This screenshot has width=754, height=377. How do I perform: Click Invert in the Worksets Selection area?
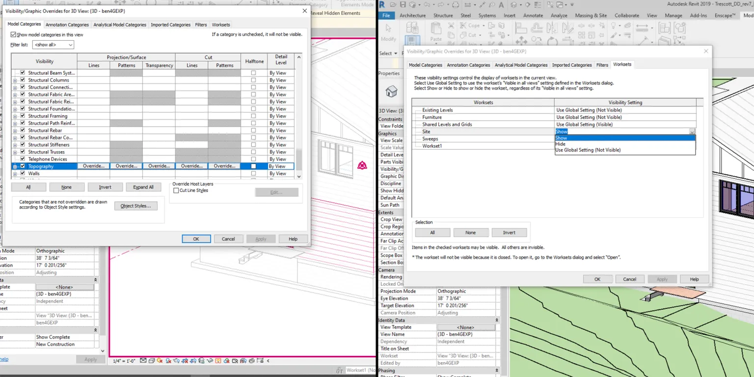pyautogui.click(x=509, y=232)
